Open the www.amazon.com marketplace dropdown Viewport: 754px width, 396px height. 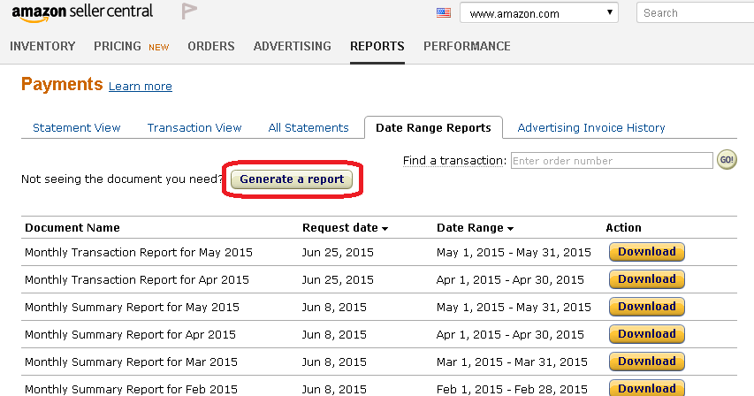pos(538,13)
